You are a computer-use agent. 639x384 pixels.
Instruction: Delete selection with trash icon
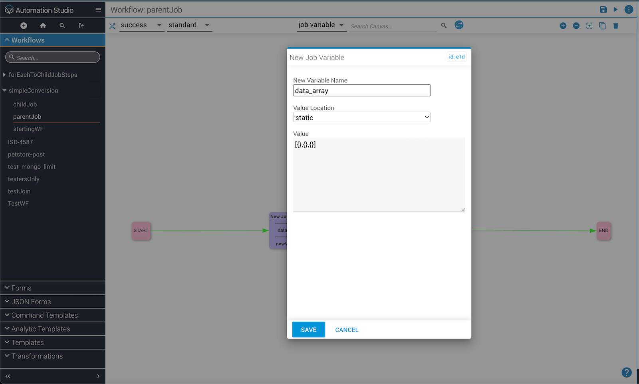click(x=615, y=26)
